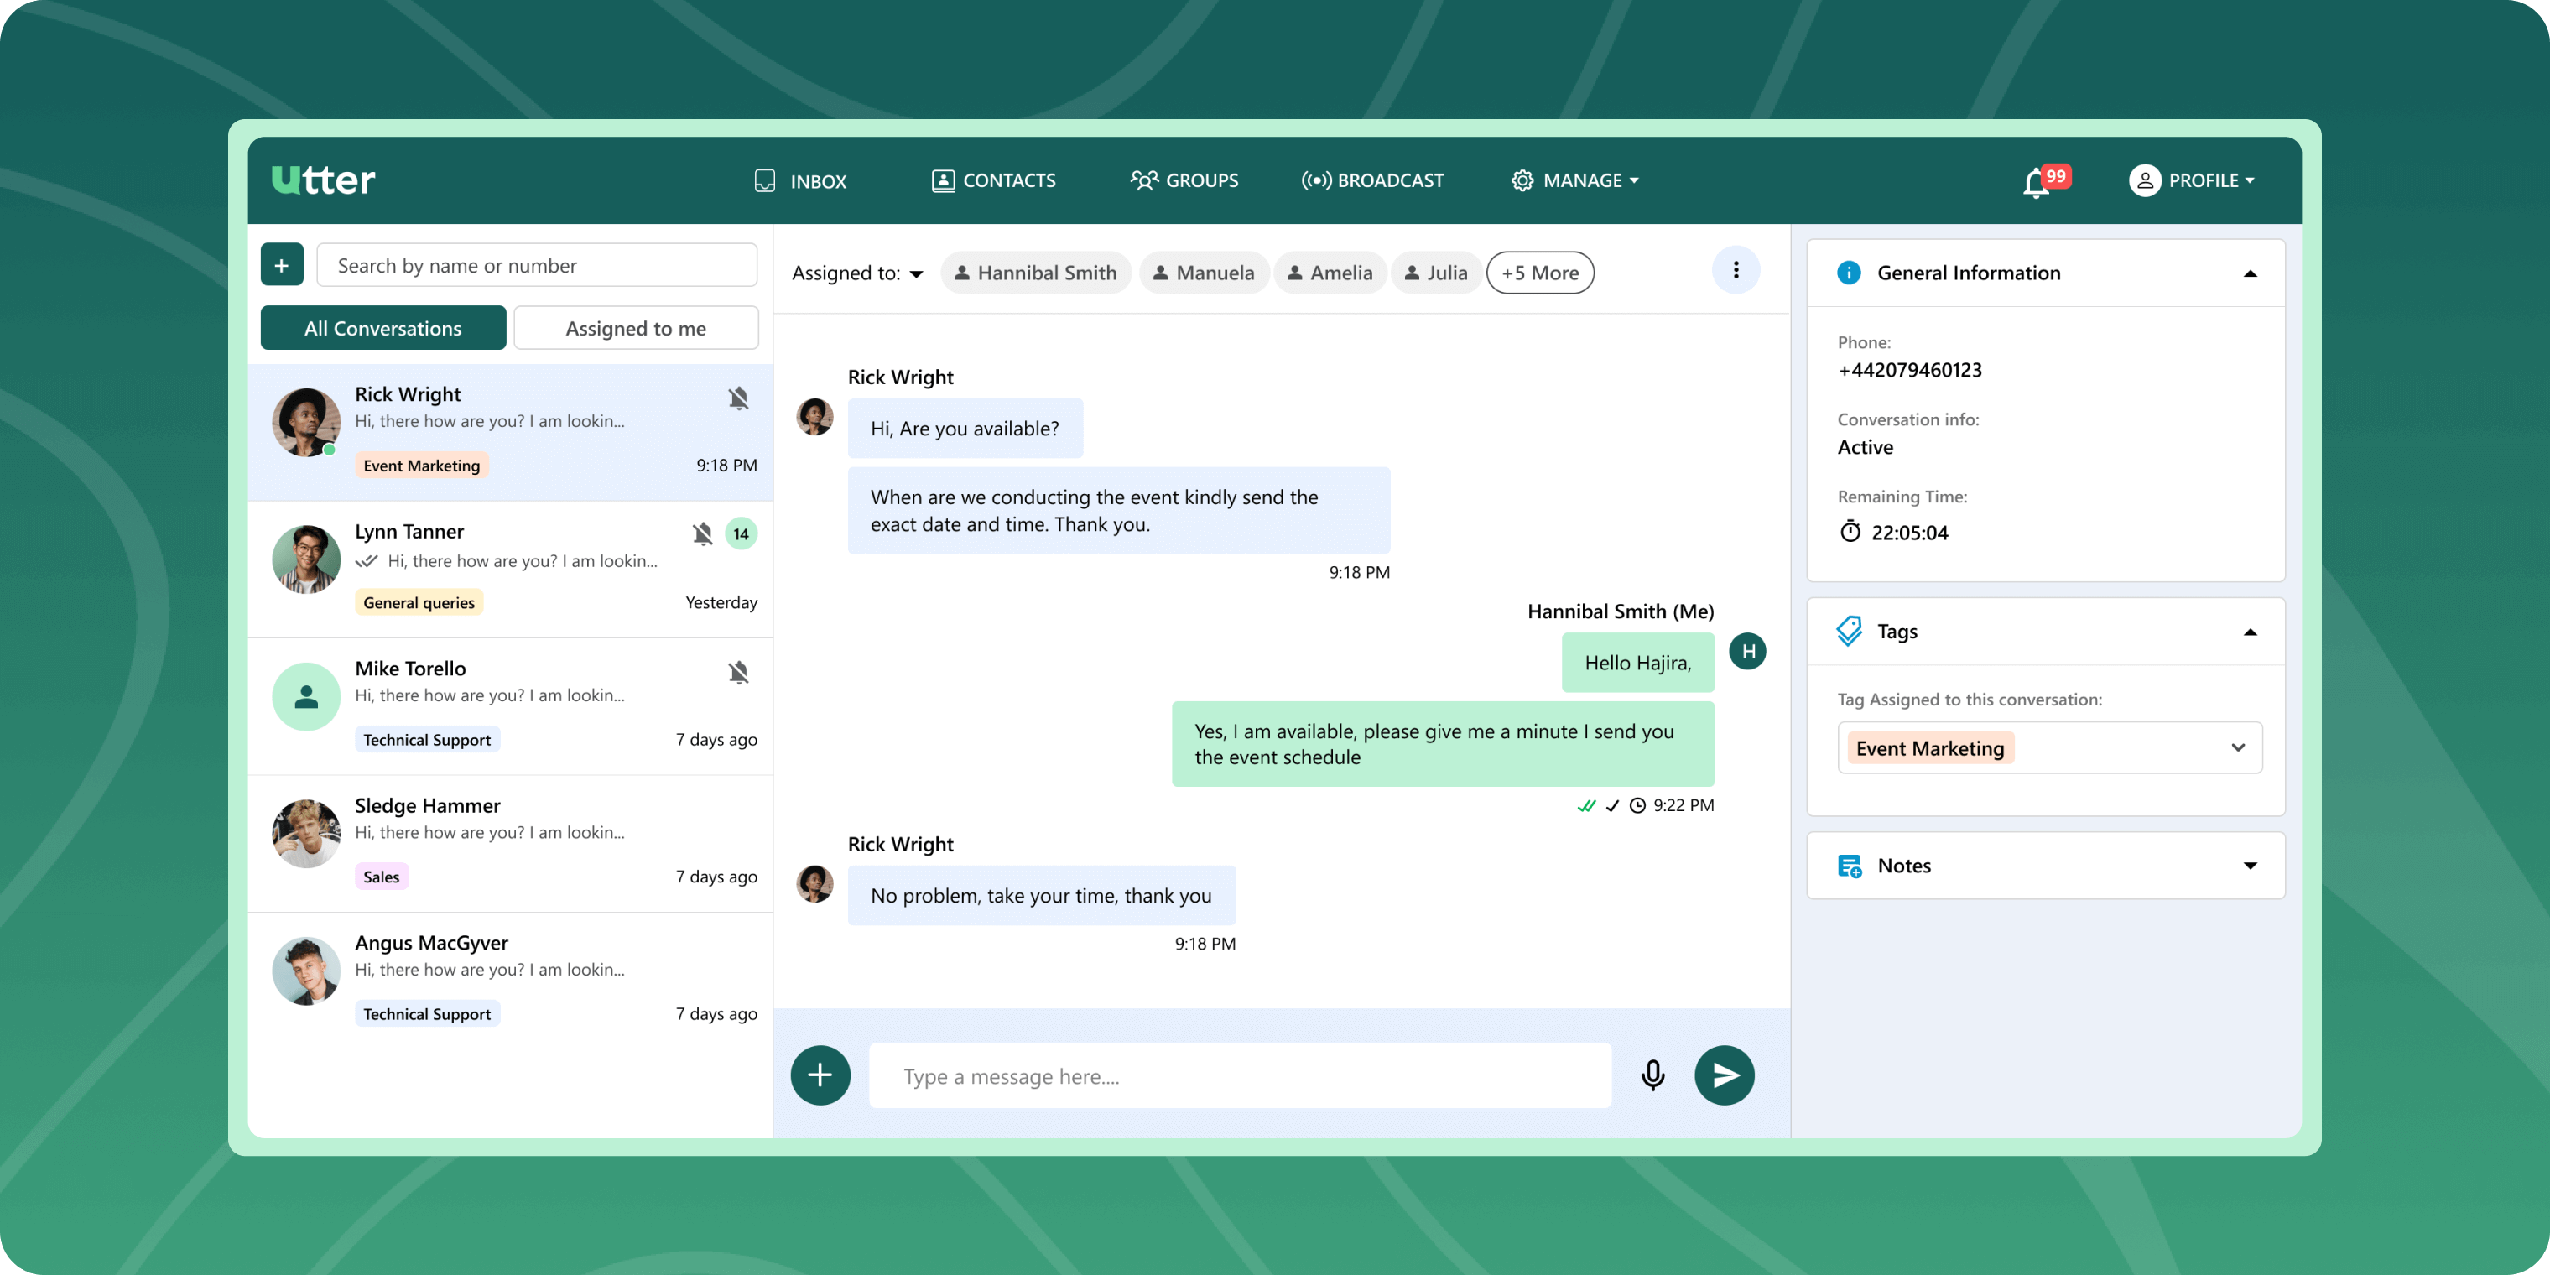Click the notification bell with 99 badge
The image size is (2550, 1275).
(x=2037, y=182)
